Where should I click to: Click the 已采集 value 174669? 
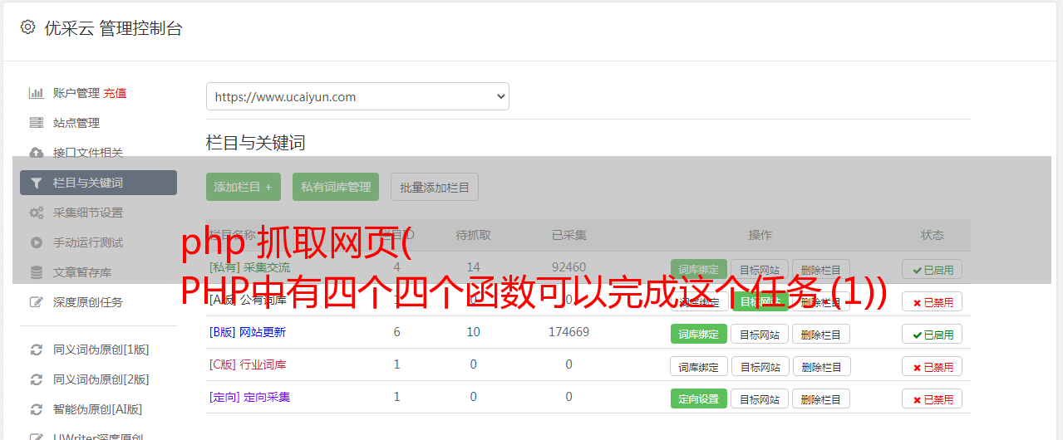pyautogui.click(x=568, y=332)
